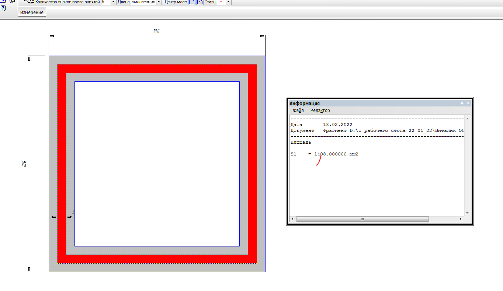
Task: Click the scroll down arrow in Информация
Action: (x=467, y=213)
